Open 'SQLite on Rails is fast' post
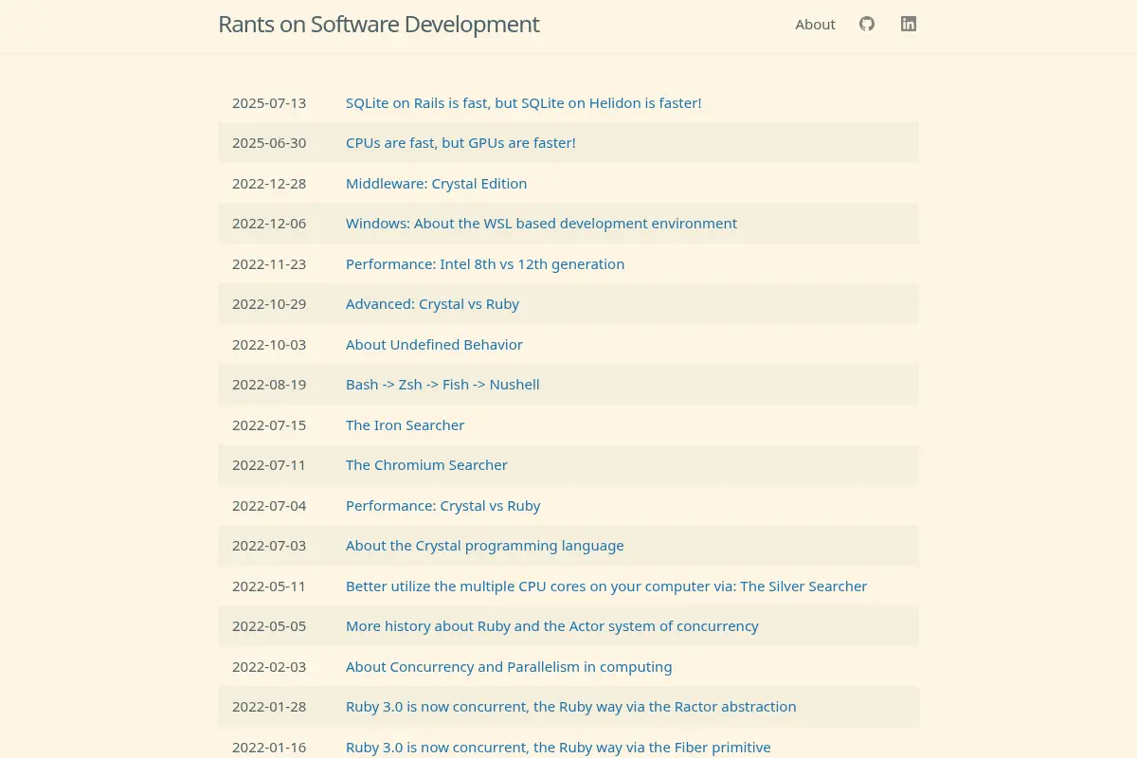This screenshot has height=758, width=1137. tap(523, 102)
